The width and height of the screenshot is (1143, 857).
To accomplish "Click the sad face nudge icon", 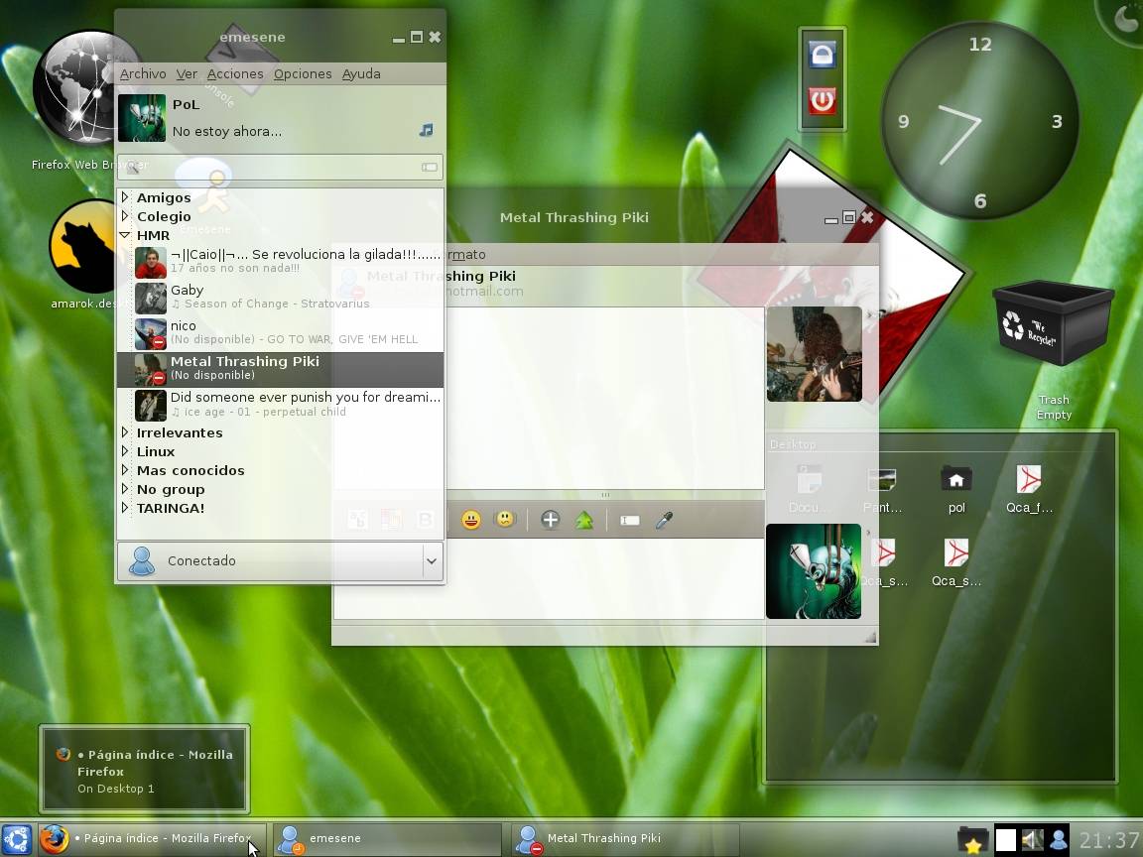I will (x=504, y=519).
